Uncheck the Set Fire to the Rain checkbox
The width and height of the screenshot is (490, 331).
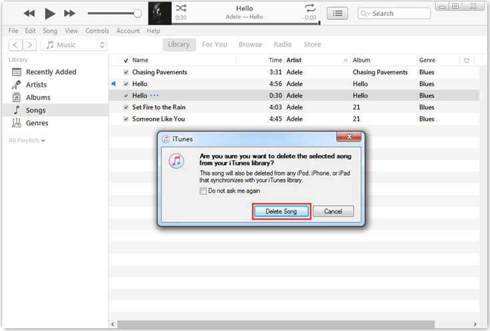point(126,107)
